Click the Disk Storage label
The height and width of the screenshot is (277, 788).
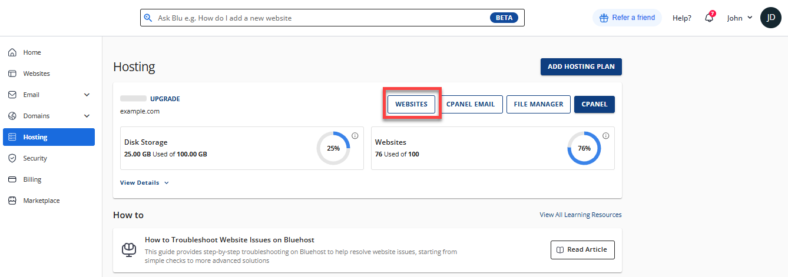(x=146, y=142)
